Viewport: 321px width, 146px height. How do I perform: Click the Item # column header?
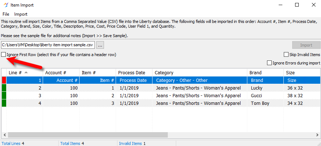(x=97, y=72)
